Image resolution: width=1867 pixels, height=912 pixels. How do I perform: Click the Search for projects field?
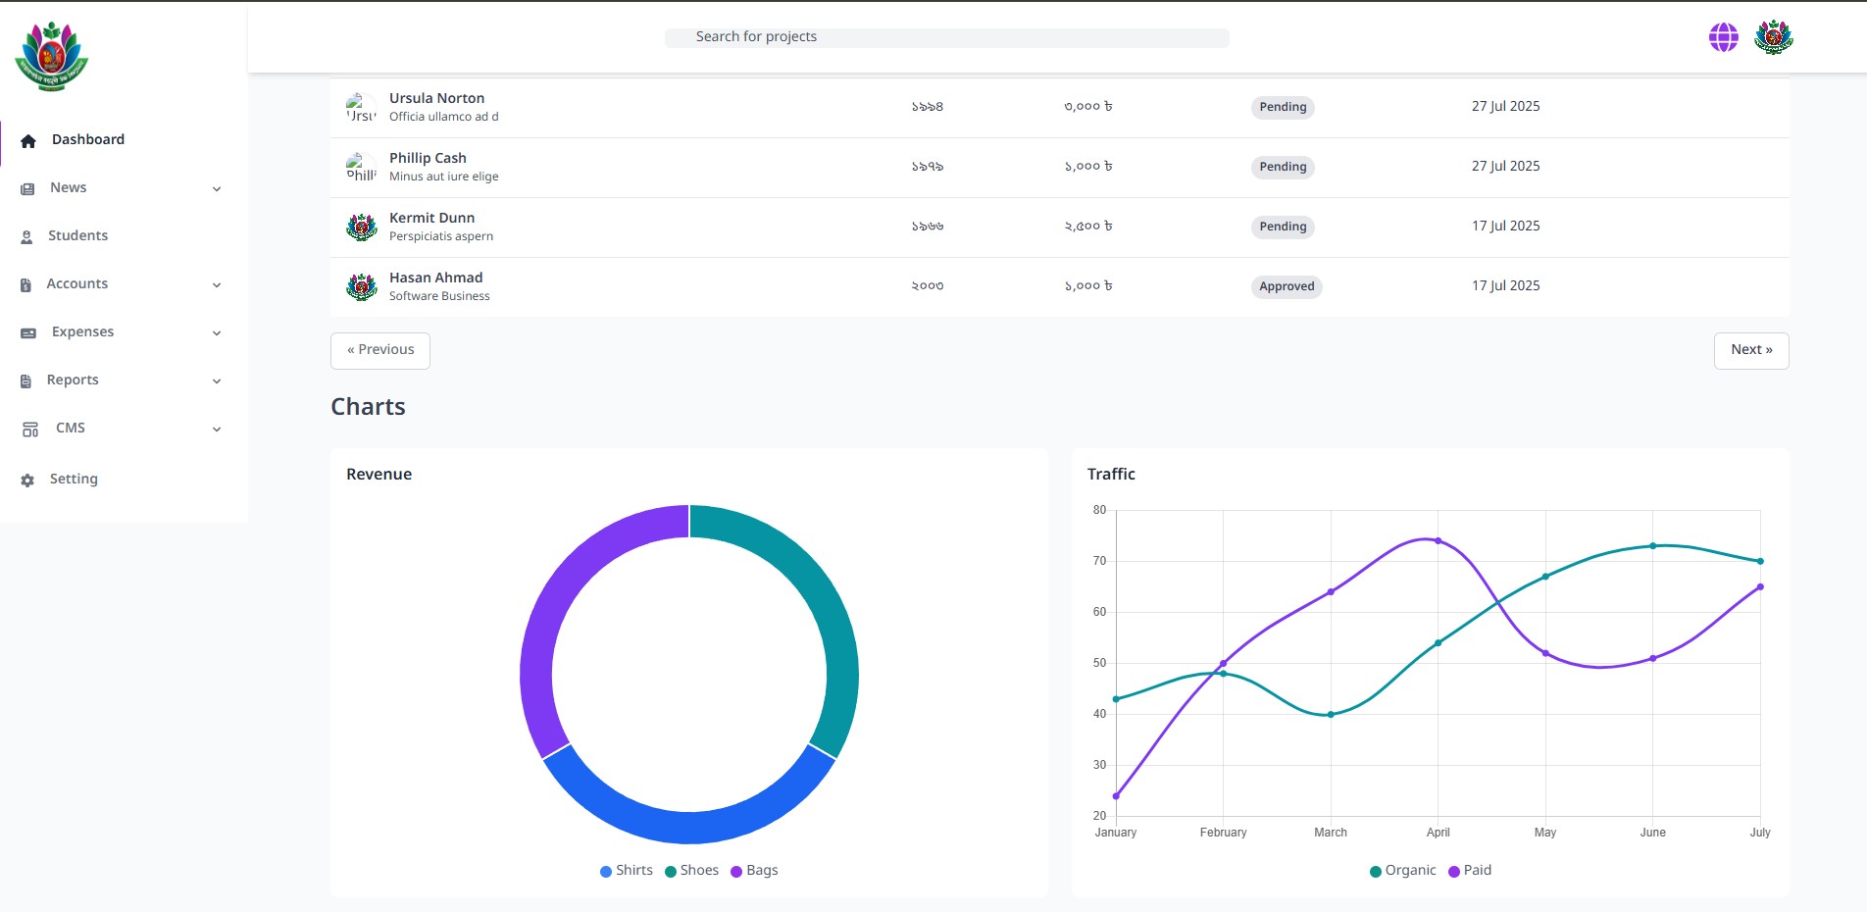pyautogui.click(x=946, y=37)
